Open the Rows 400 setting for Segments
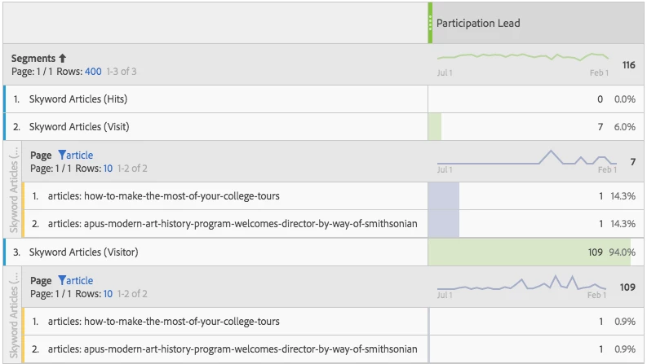This screenshot has height=364, width=647. pos(93,72)
